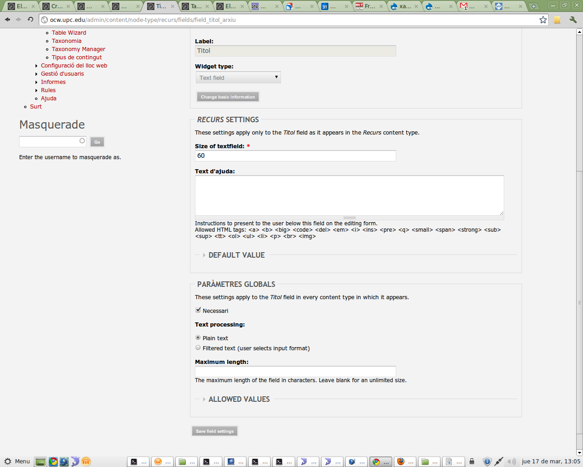
Task: Click the Maximum length input field
Action: (x=295, y=371)
